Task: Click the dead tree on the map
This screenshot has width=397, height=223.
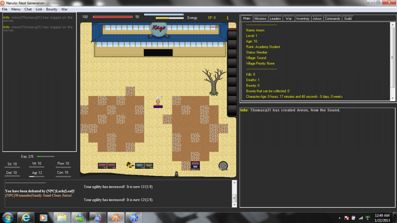Action: click(214, 82)
